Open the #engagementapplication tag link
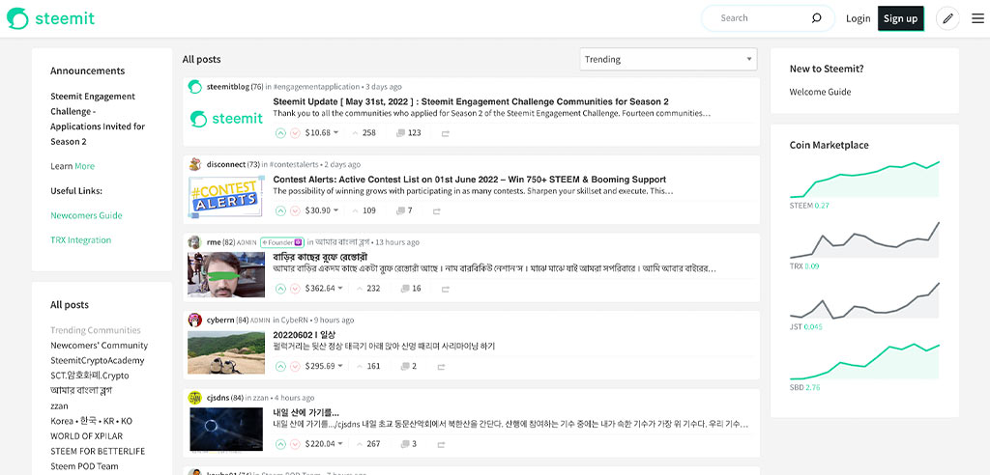This screenshot has width=990, height=475. point(316,87)
